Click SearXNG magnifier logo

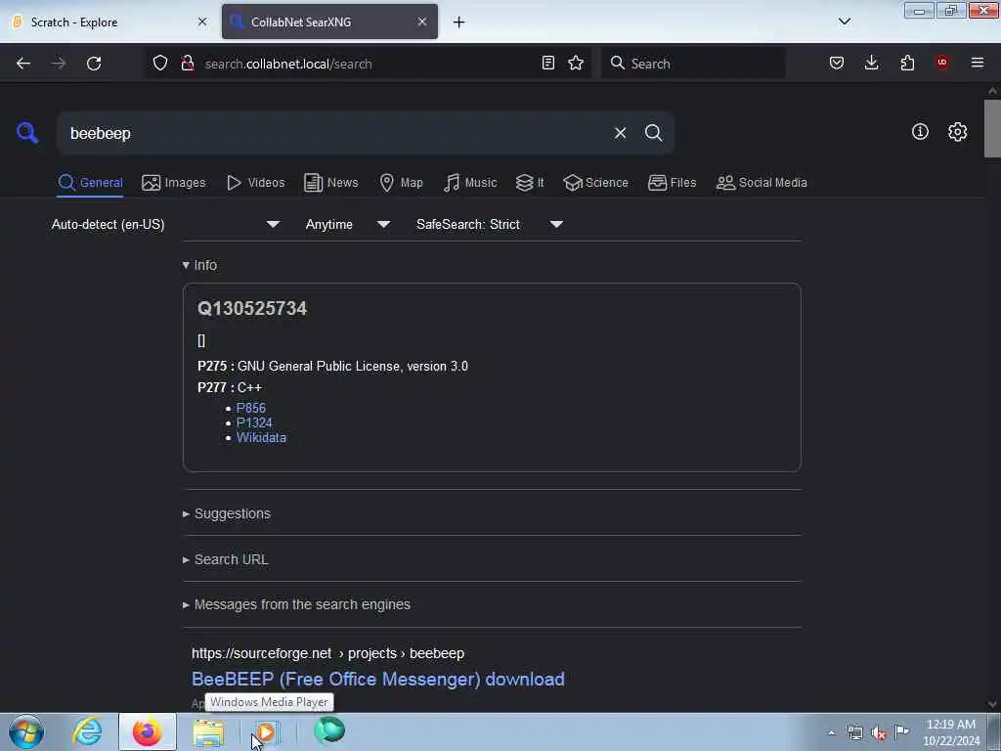(x=27, y=133)
